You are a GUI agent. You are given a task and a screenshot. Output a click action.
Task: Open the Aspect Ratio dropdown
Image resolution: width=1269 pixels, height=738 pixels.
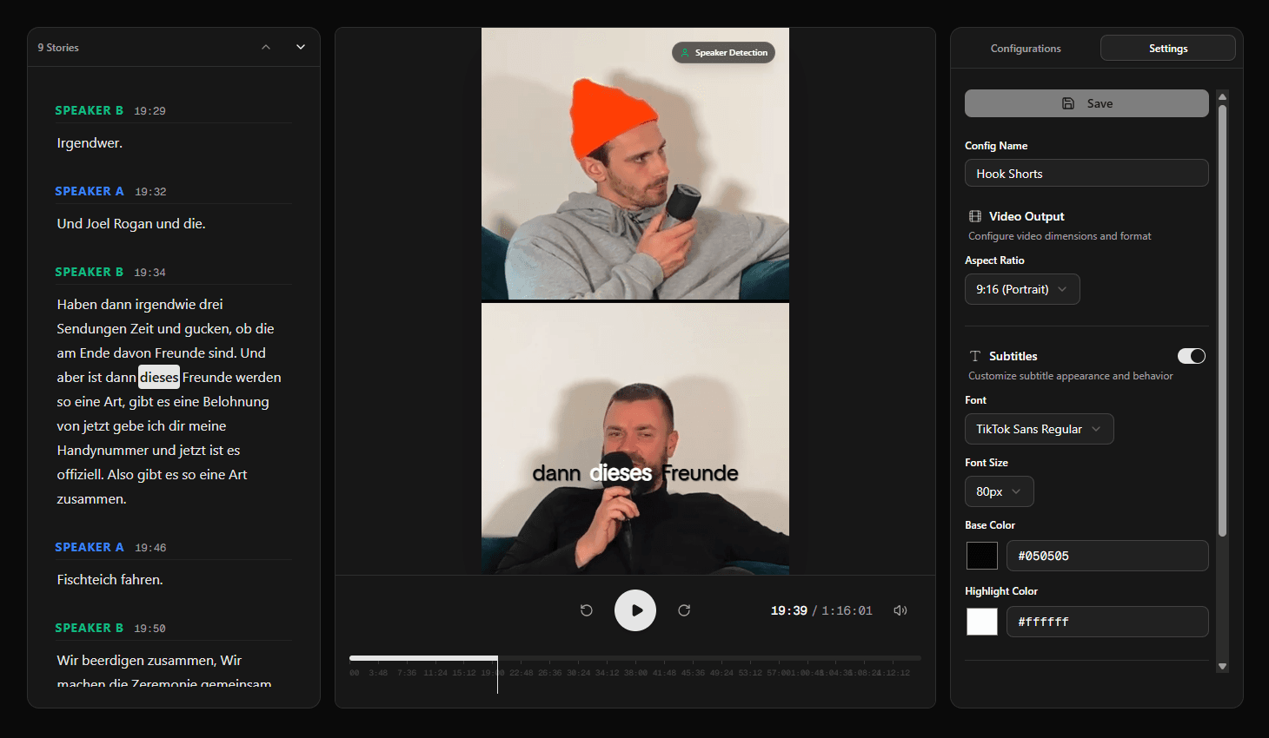point(1022,288)
